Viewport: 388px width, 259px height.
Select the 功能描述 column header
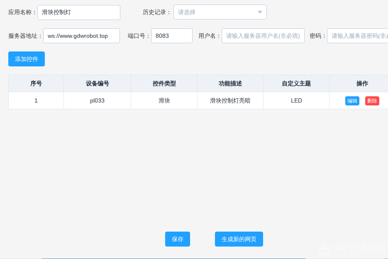click(x=230, y=83)
